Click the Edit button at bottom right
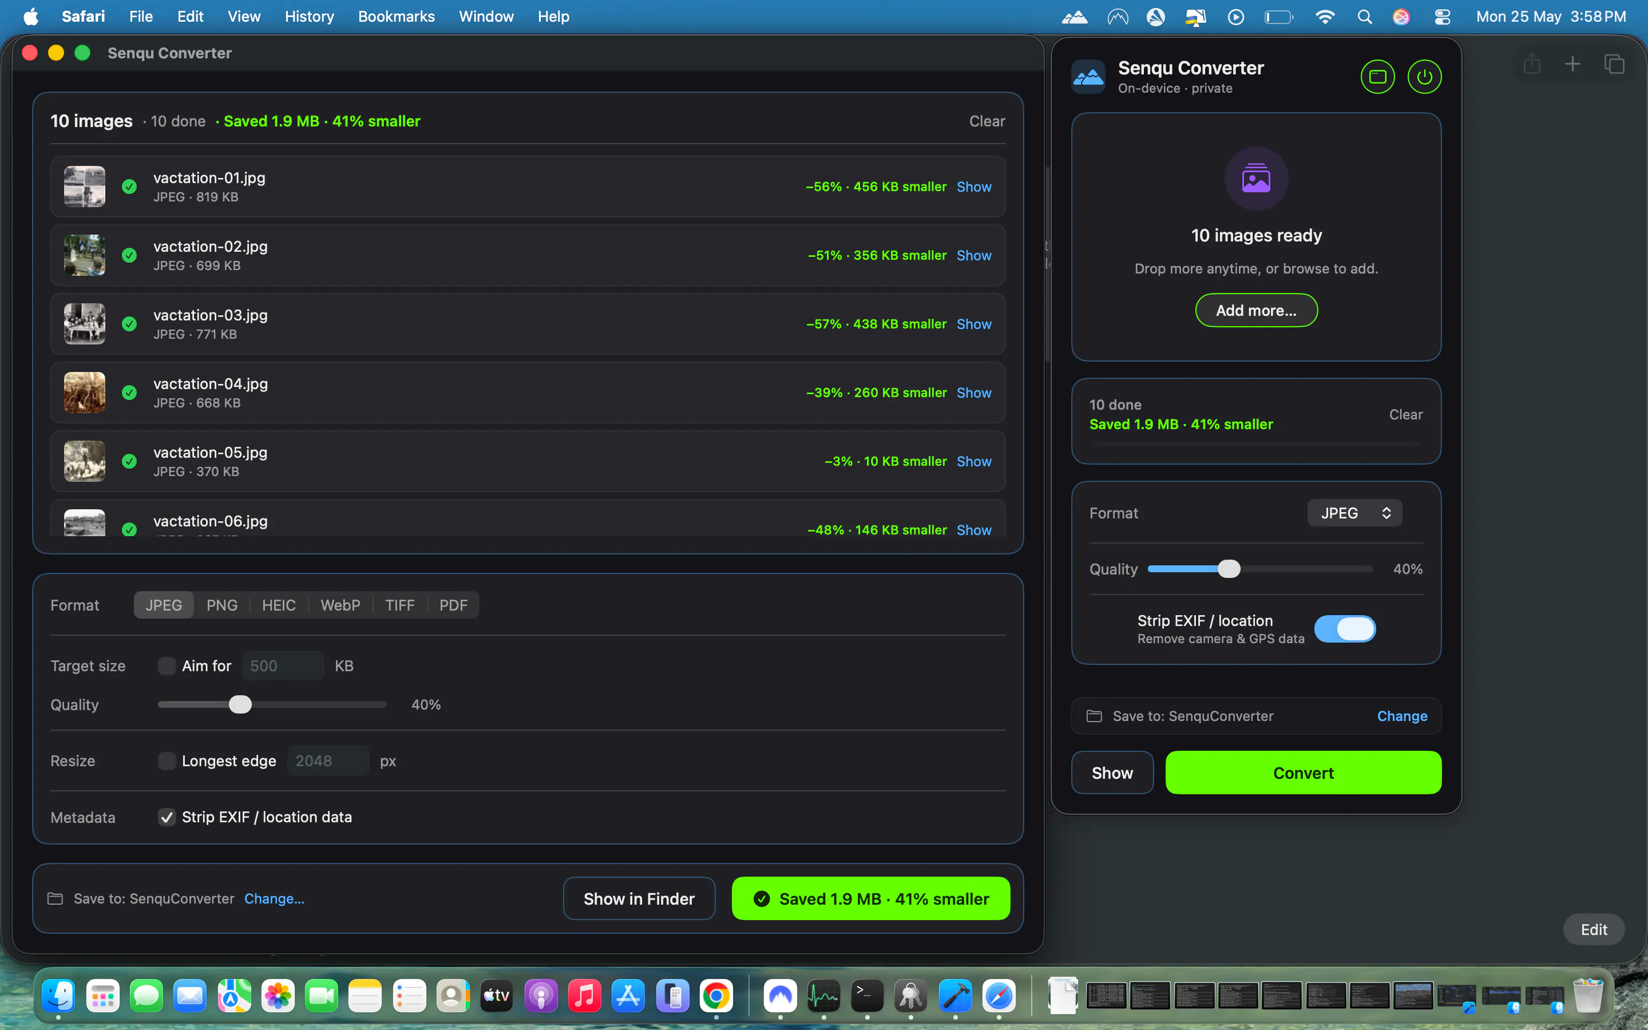Image resolution: width=1648 pixels, height=1030 pixels. tap(1594, 930)
